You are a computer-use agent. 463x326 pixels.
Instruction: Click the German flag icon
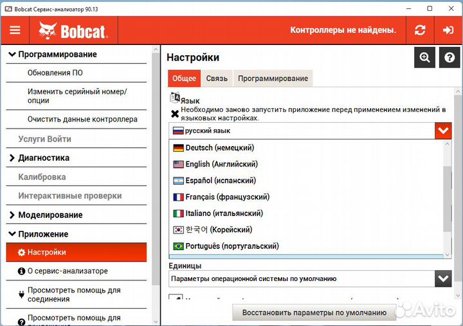click(x=178, y=148)
